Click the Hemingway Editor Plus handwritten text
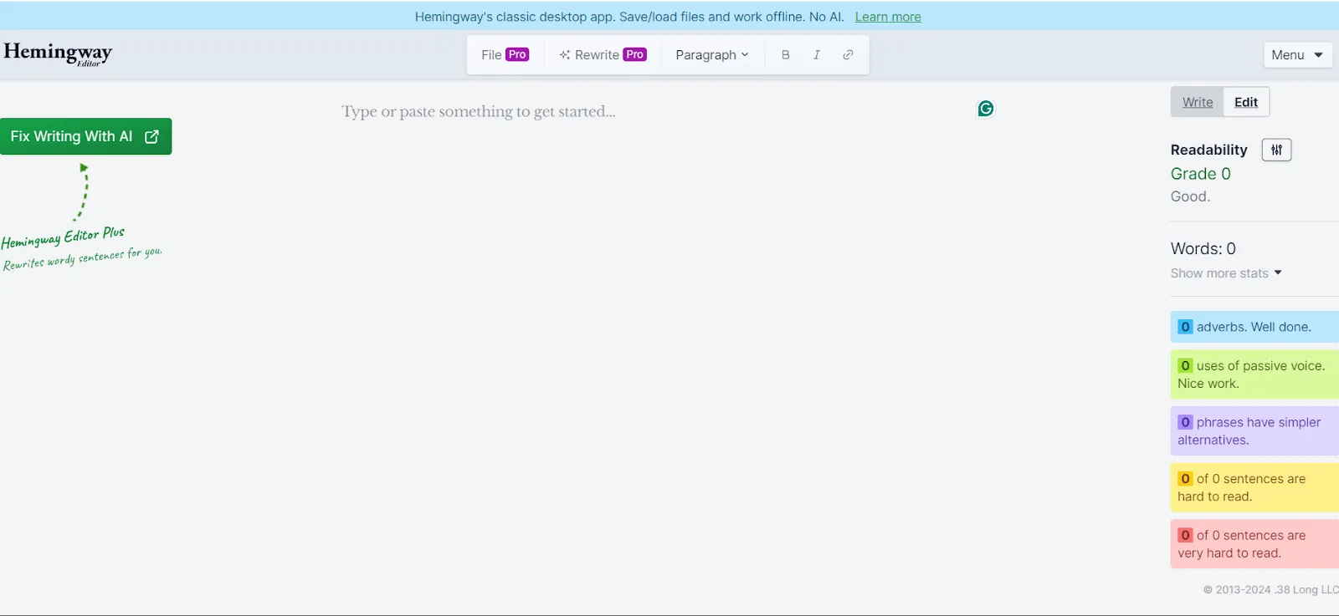The height and width of the screenshot is (616, 1339). 64,237
